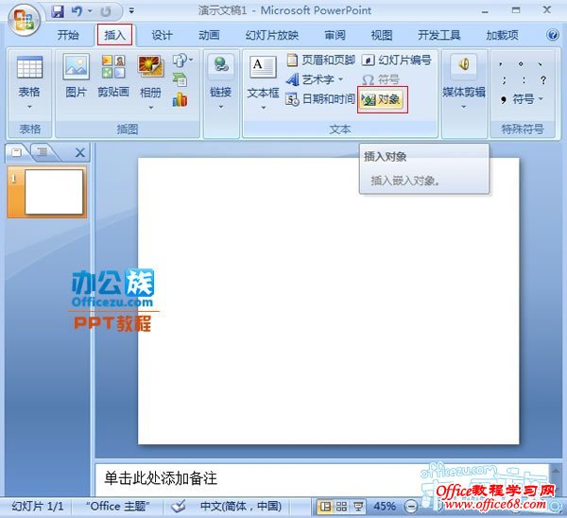
Task: Switch to normal view in status bar
Action: point(326,507)
